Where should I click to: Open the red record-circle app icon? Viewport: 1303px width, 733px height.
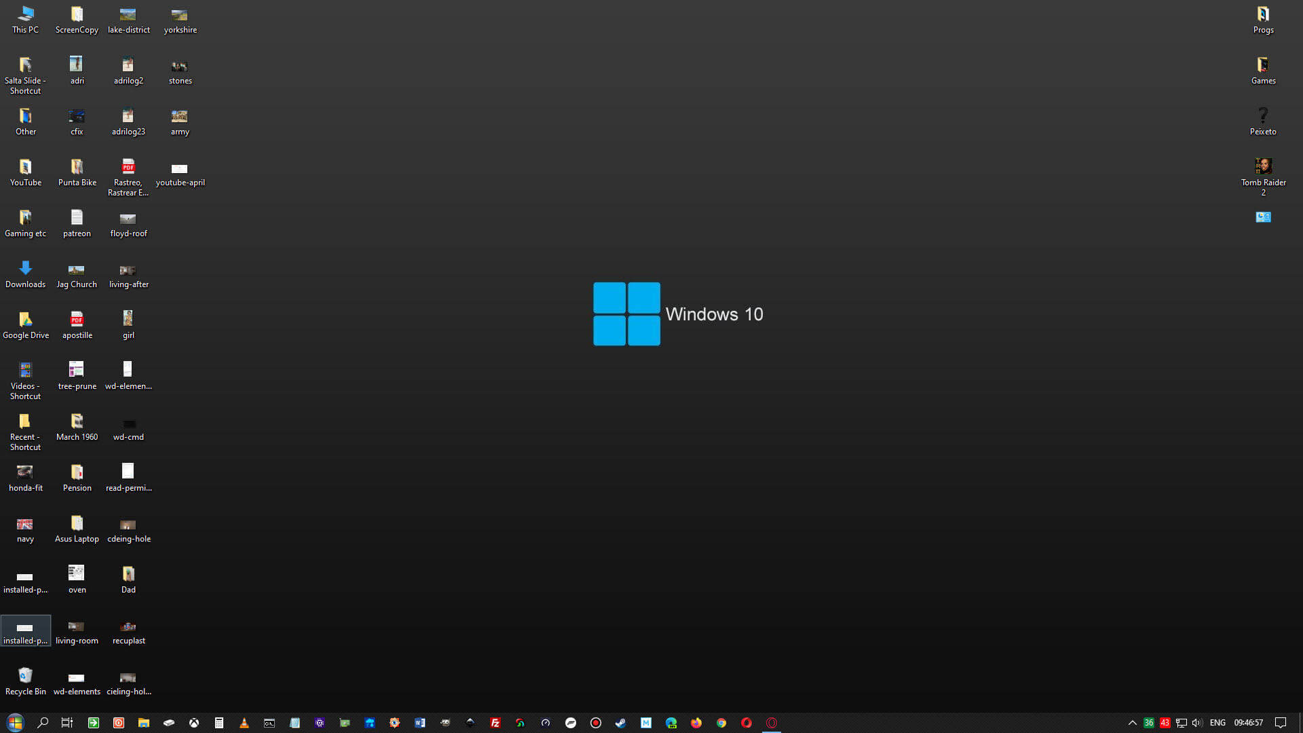click(596, 723)
